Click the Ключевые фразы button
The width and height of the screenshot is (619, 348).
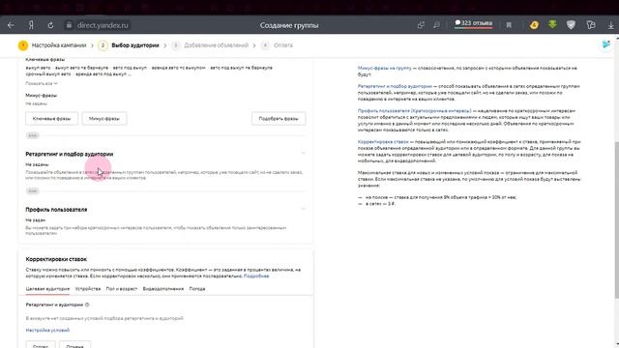[x=51, y=118]
